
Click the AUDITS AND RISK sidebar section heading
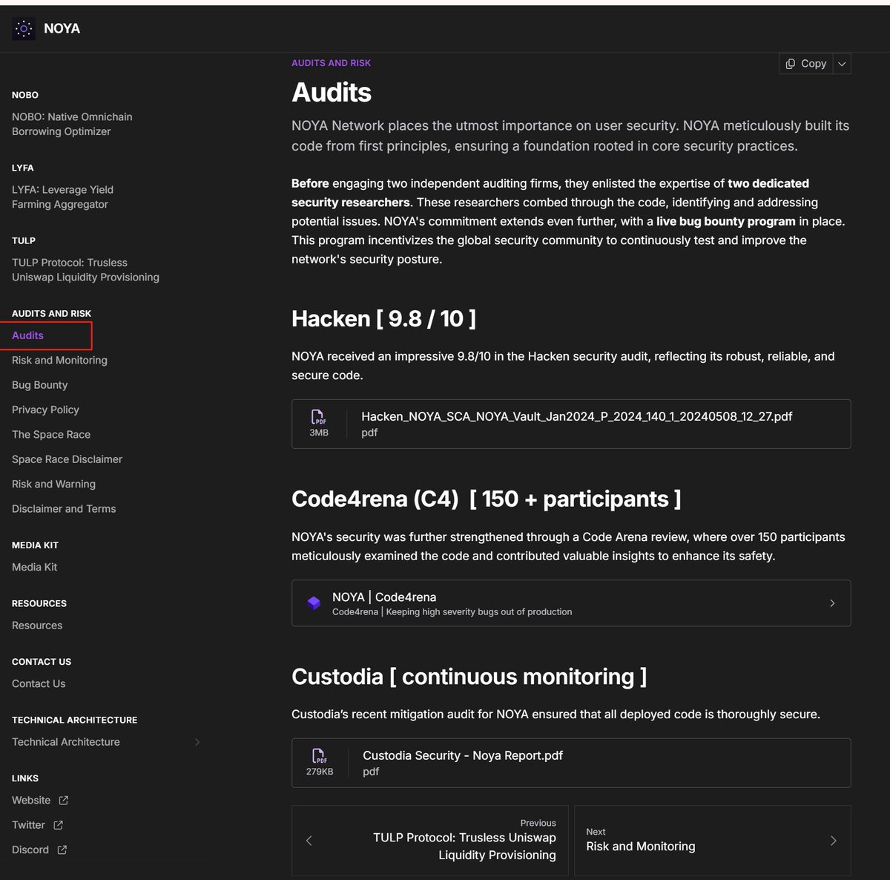tap(51, 314)
